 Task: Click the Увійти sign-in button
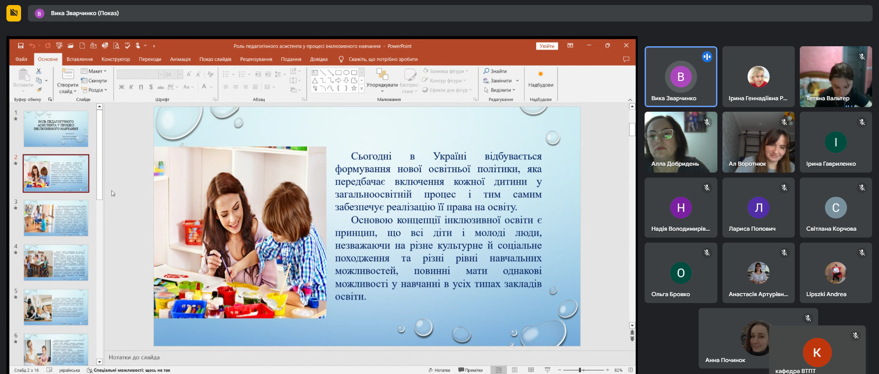click(x=547, y=46)
